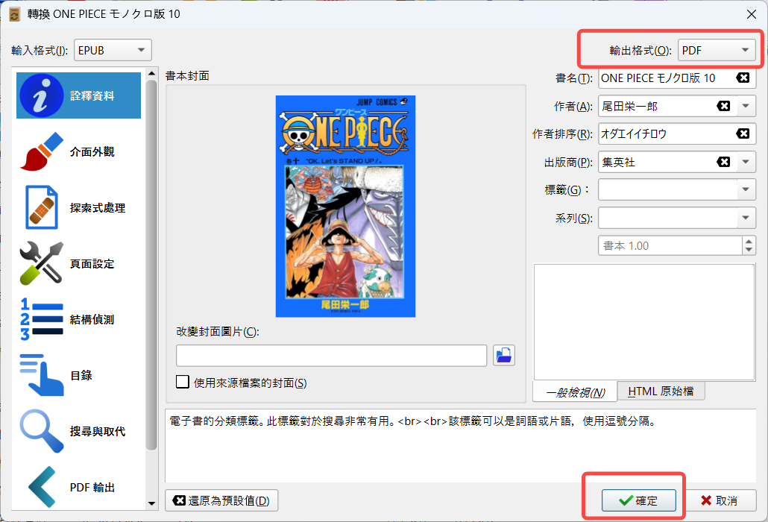Open the PDF 輸出 output section
This screenshot has height=522, width=768.
pyautogui.click(x=78, y=487)
